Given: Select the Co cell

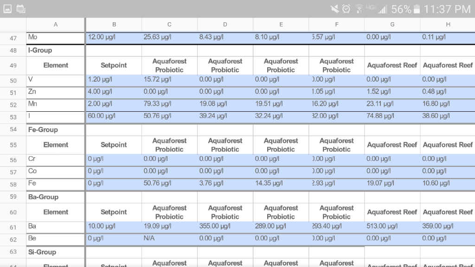Looking at the screenshot, I should (56, 172).
